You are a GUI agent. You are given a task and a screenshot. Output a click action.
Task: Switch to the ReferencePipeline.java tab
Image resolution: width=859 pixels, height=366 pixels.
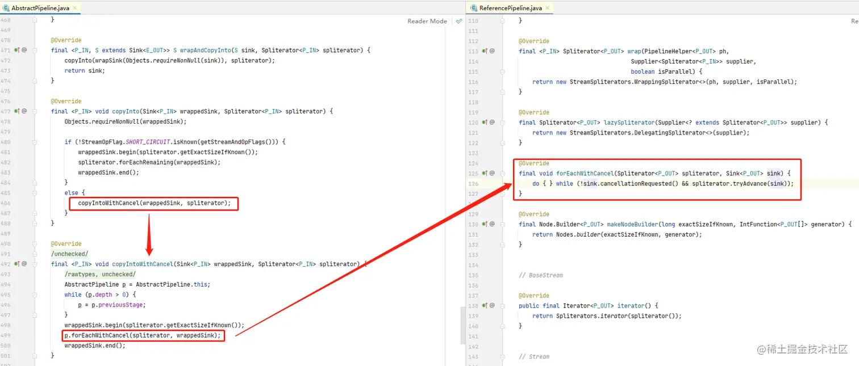pyautogui.click(x=510, y=8)
